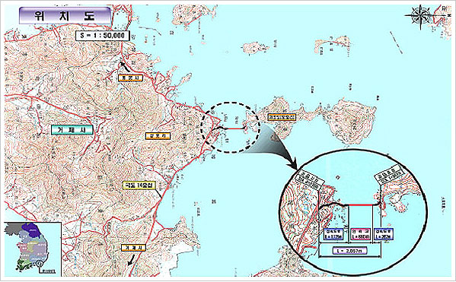The height and width of the screenshot is (282, 456).
Task: Click the large arrowhead pointing to detail circle
Action: (x=292, y=163)
